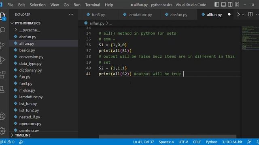The image size is (259, 145).
Task: Open the Search view in activity bar
Action: click(x=2, y=30)
